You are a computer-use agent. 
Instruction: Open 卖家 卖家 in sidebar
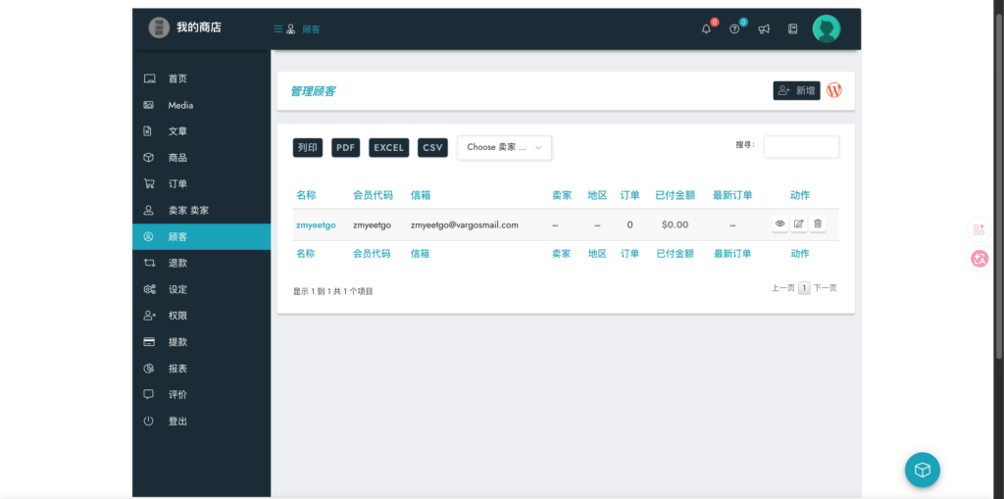201,210
